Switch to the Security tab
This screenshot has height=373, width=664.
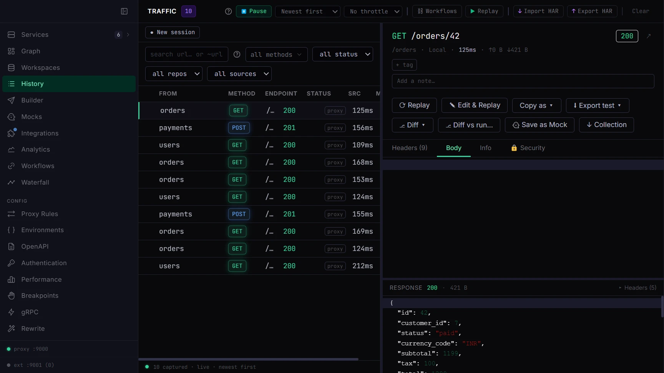point(528,148)
